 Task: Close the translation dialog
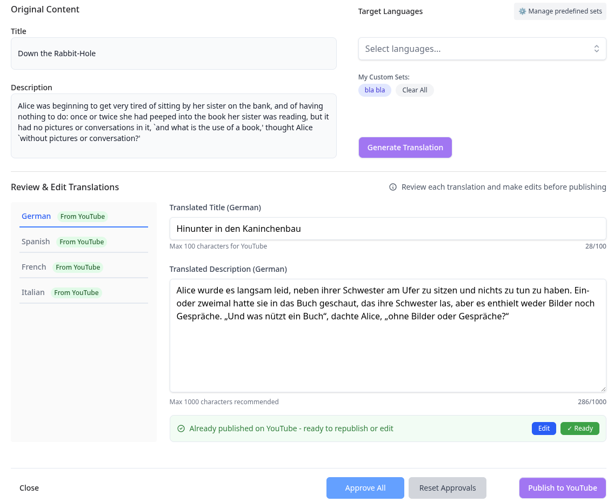29,488
